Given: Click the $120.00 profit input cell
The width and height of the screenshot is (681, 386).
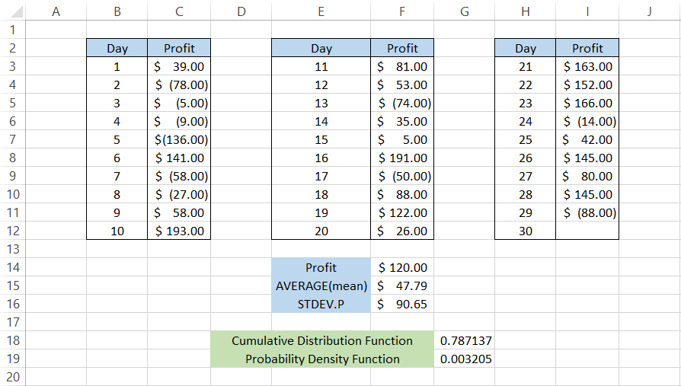Looking at the screenshot, I should [402, 267].
